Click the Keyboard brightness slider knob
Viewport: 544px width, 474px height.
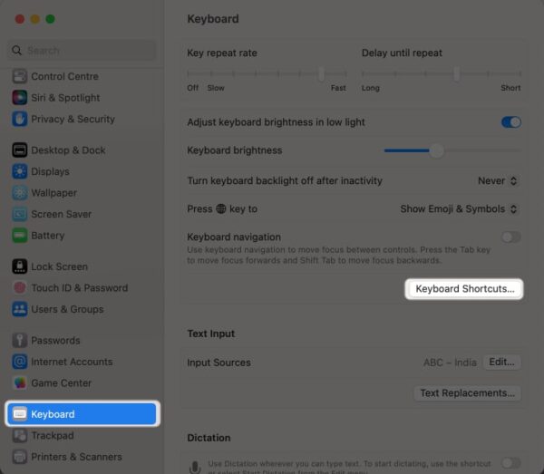(x=437, y=151)
